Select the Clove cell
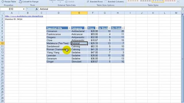 [59, 40]
